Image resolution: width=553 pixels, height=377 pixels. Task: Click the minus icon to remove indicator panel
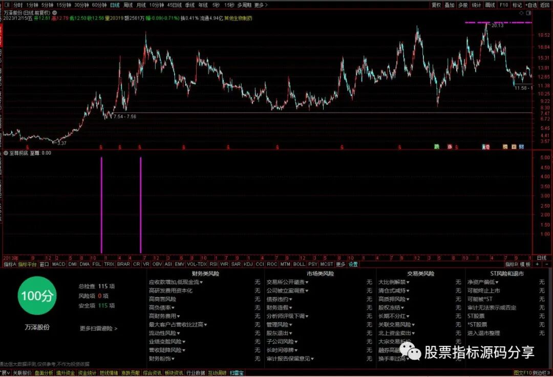pos(547,264)
